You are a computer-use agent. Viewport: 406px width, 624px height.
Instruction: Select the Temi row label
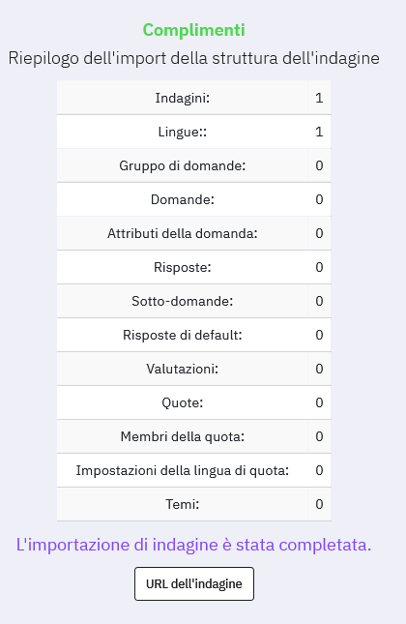click(x=182, y=504)
